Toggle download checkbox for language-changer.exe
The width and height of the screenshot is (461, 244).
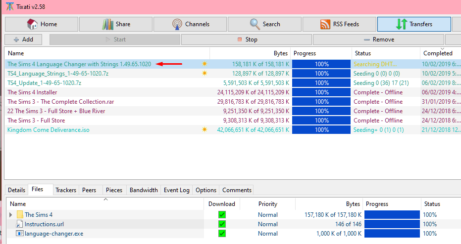coord(222,234)
